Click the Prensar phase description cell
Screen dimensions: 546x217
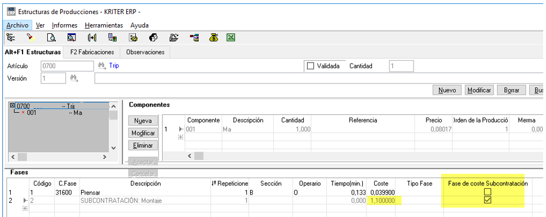click(x=145, y=192)
